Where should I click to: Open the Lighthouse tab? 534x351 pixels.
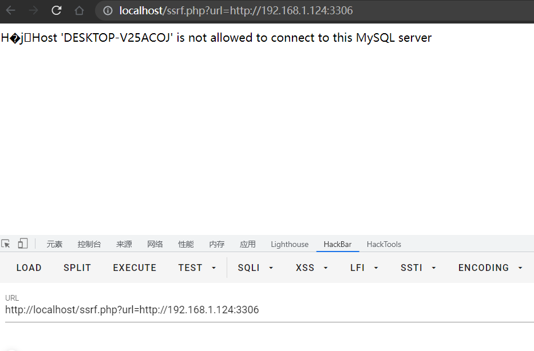290,244
